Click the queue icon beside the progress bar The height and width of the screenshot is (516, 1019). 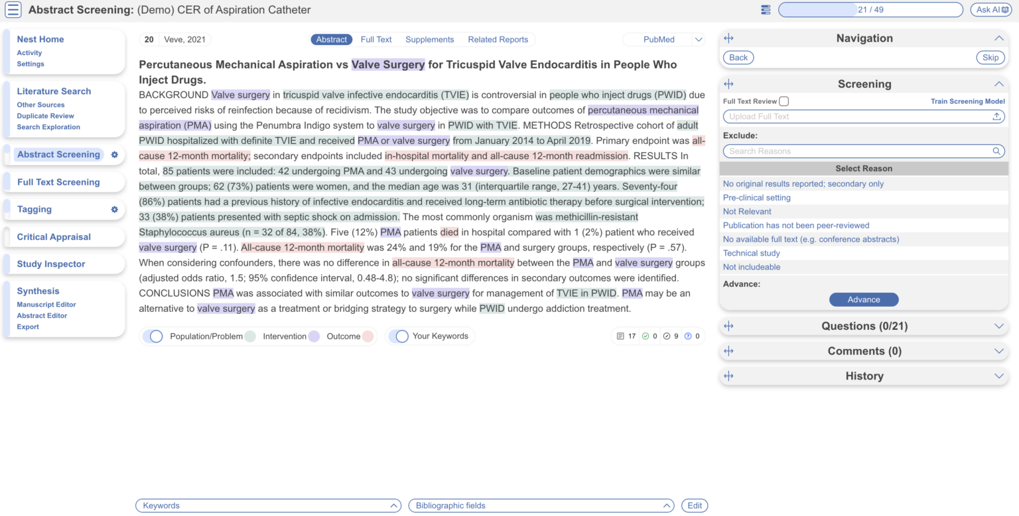(x=766, y=9)
